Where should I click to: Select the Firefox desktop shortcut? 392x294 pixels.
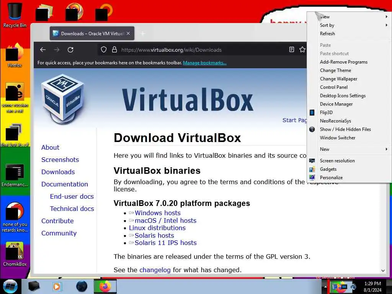pyautogui.click(x=15, y=56)
